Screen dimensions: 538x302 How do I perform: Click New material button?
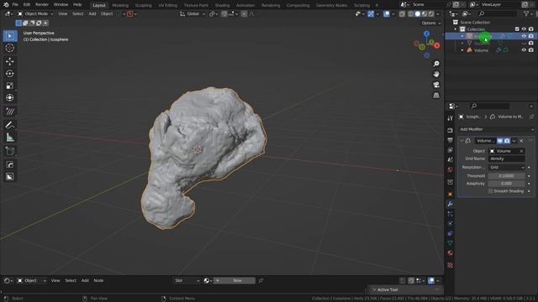[235, 280]
